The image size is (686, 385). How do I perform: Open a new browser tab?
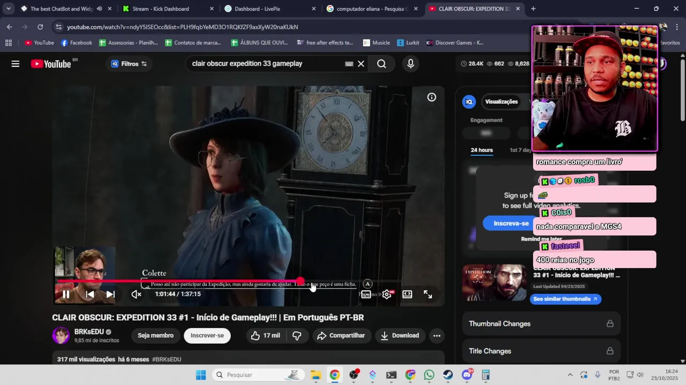point(533,9)
